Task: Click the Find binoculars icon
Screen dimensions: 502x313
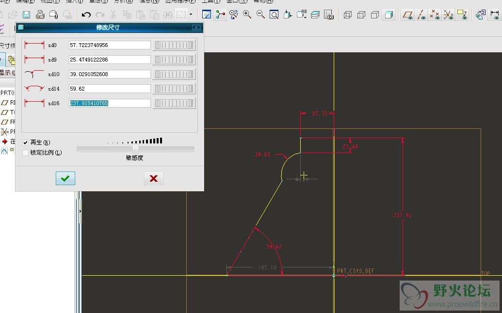Action: click(x=167, y=15)
